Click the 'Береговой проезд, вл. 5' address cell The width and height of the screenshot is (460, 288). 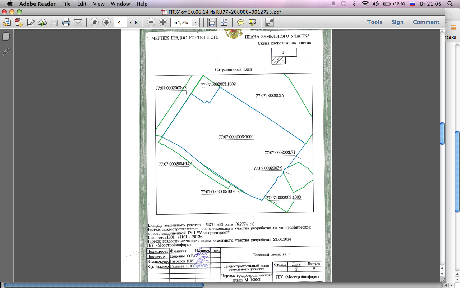pos(272,254)
